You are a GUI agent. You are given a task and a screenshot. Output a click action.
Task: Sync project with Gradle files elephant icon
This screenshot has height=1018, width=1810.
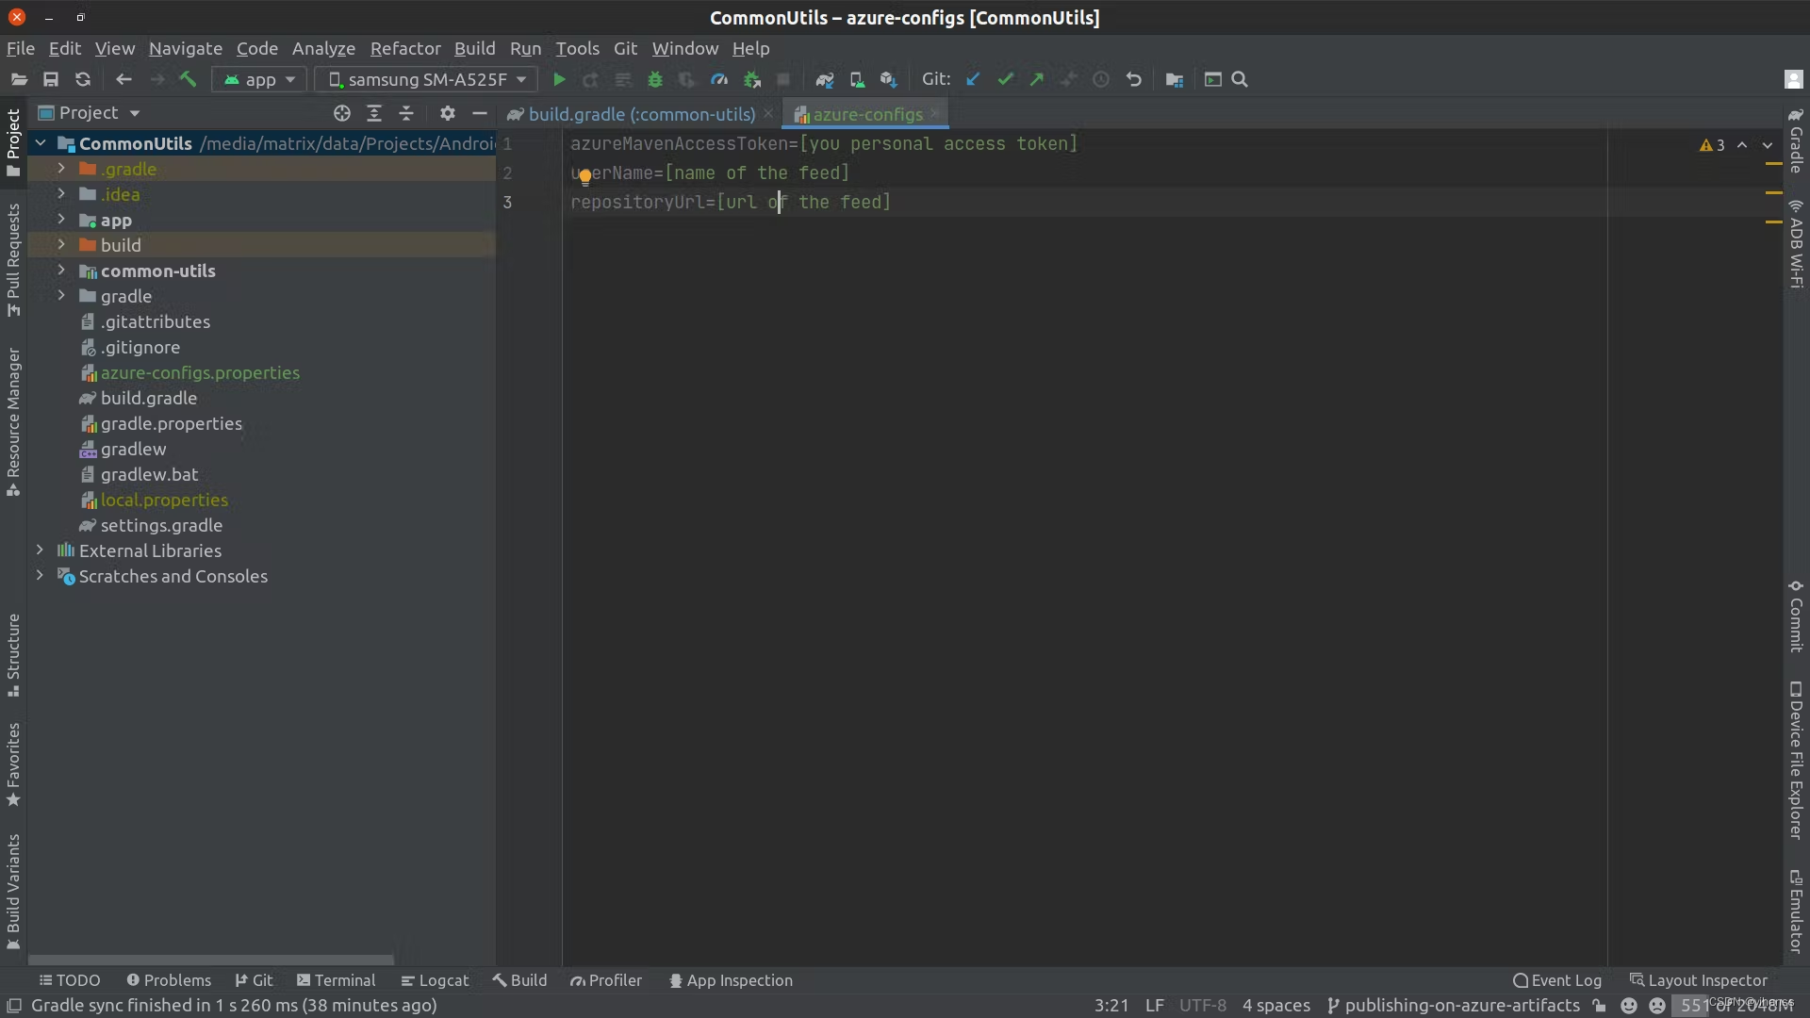(824, 79)
